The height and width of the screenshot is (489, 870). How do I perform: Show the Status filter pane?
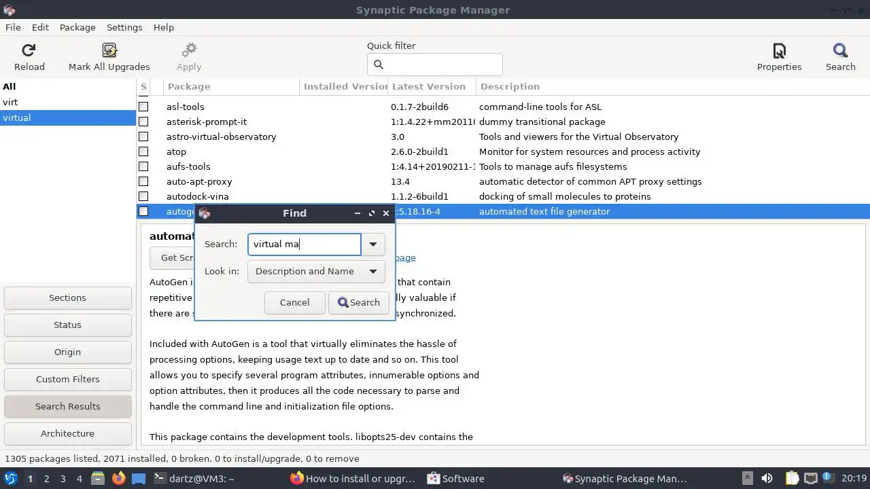click(67, 325)
